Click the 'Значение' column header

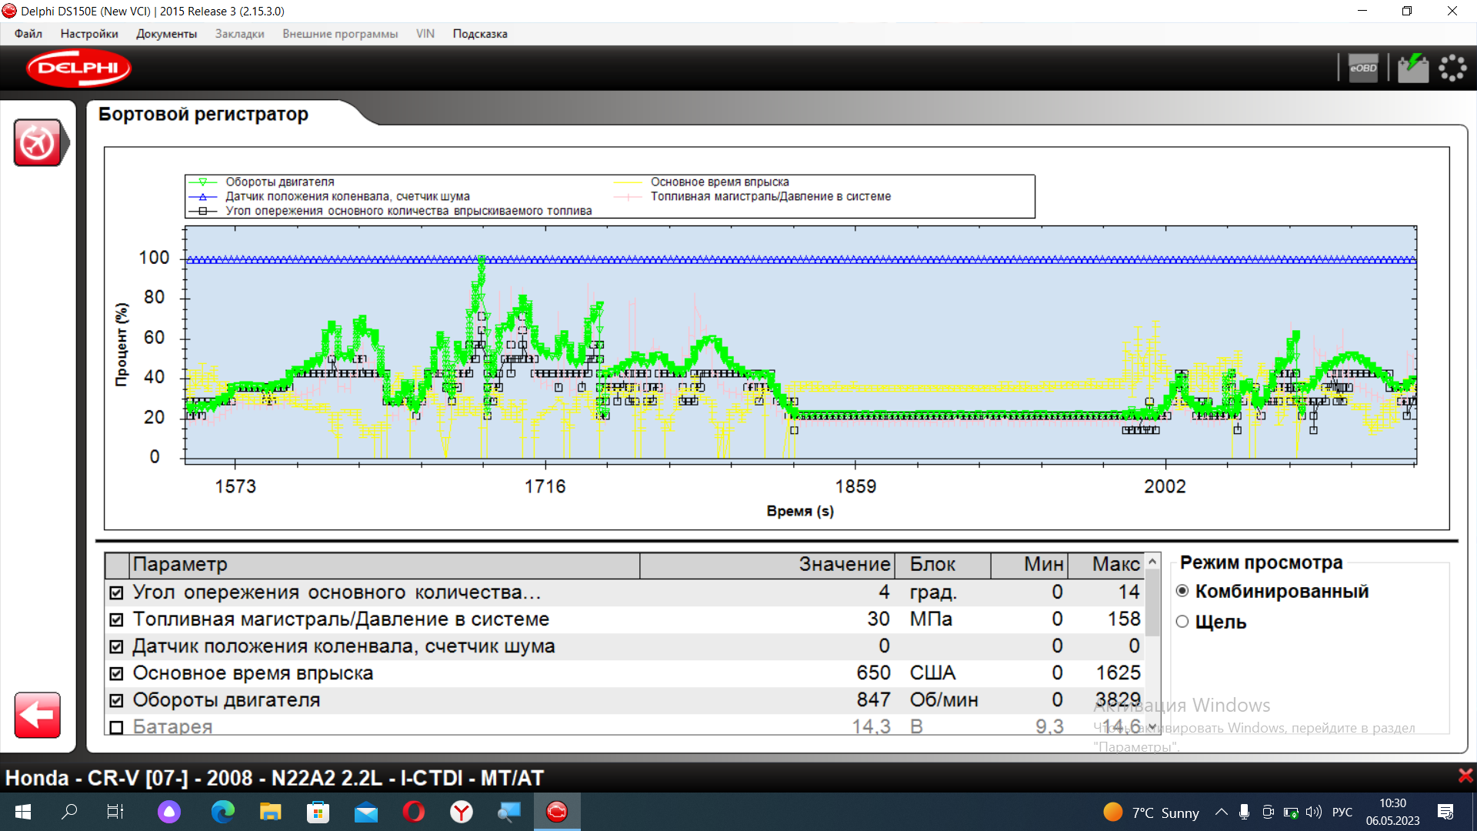(x=767, y=565)
